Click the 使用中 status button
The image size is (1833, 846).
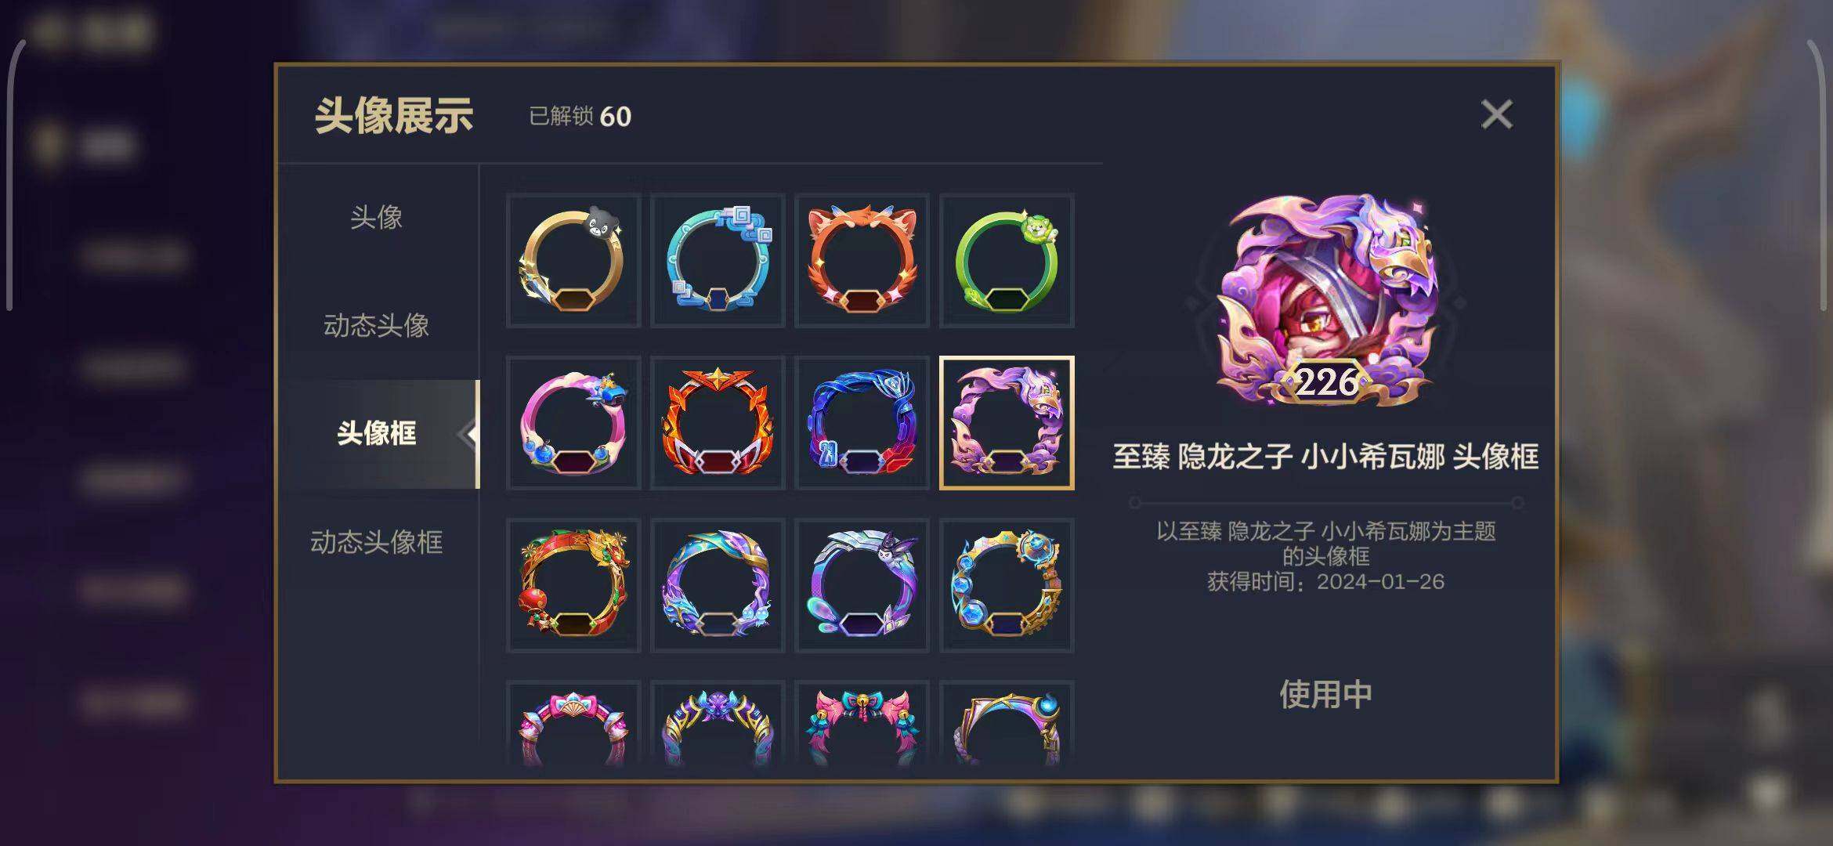pyautogui.click(x=1325, y=694)
